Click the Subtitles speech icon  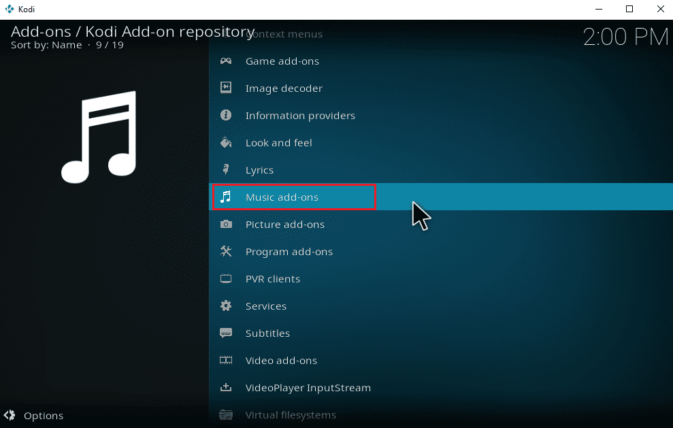point(226,333)
